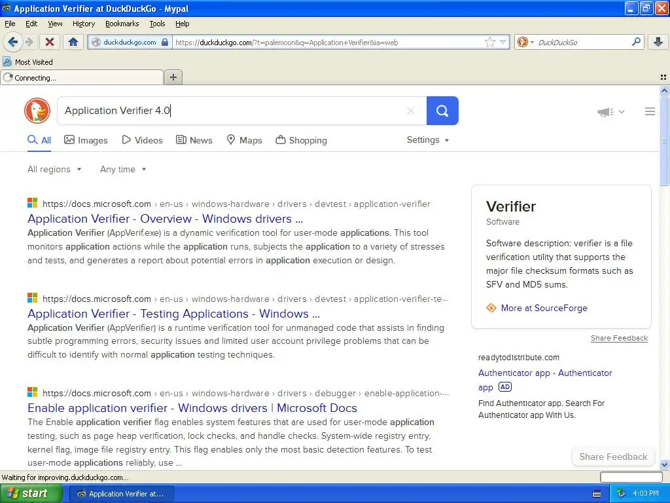The height and width of the screenshot is (503, 670).
Task: Submit search with the blue magnifier button
Action: tap(442, 111)
